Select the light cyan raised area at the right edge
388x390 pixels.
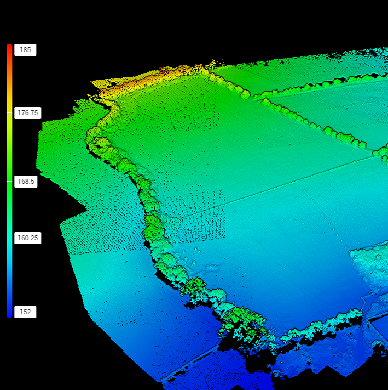point(372,263)
